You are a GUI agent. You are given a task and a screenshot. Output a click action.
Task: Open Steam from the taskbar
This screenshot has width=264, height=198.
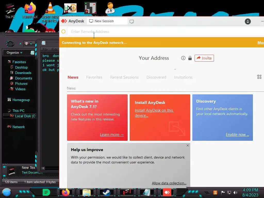coord(106,192)
